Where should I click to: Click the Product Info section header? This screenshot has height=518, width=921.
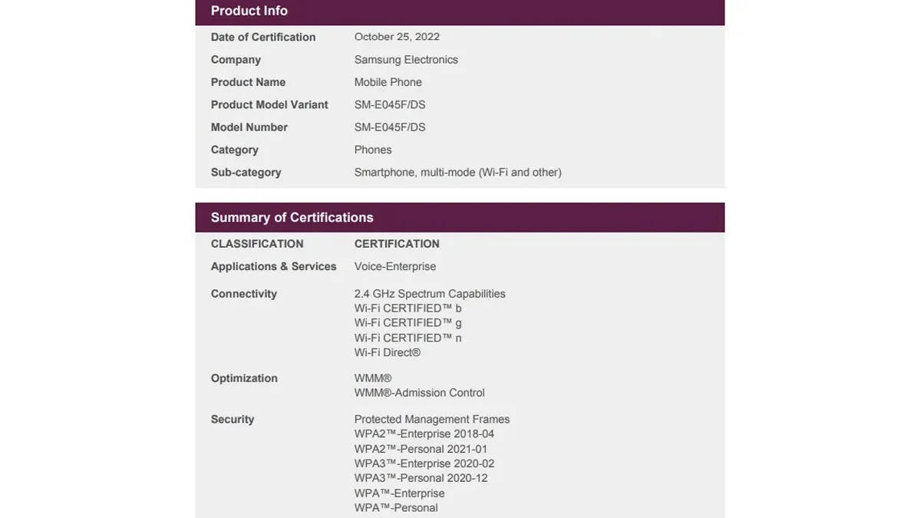[249, 11]
